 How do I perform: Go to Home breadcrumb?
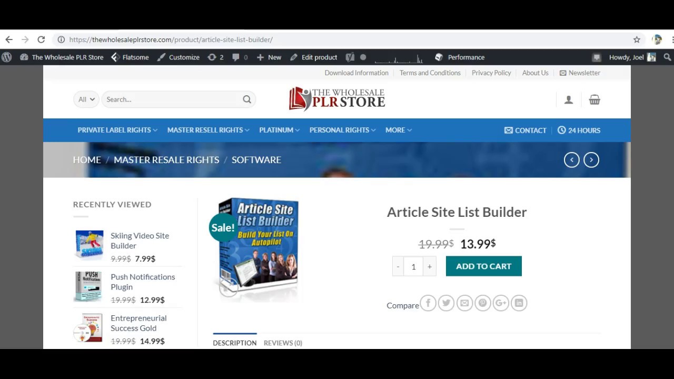click(87, 159)
